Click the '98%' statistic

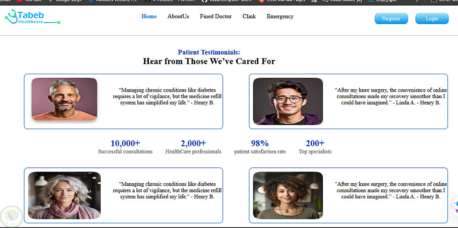260,143
